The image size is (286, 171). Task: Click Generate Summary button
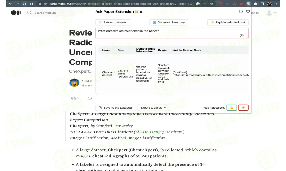[169, 22]
